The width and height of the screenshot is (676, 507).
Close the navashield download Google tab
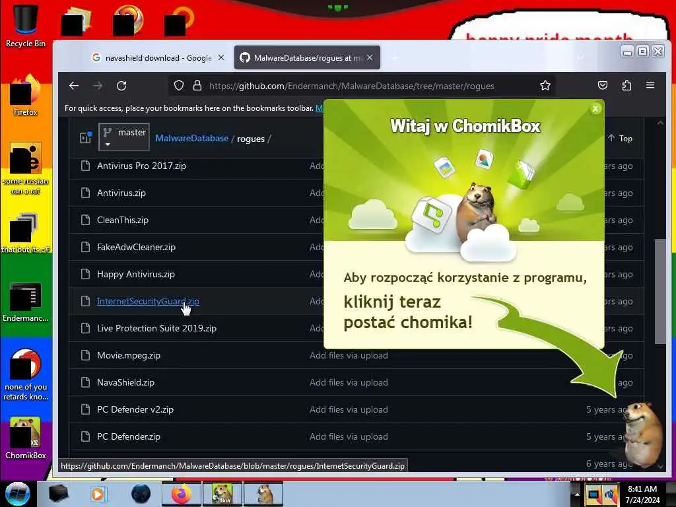pyautogui.click(x=221, y=57)
